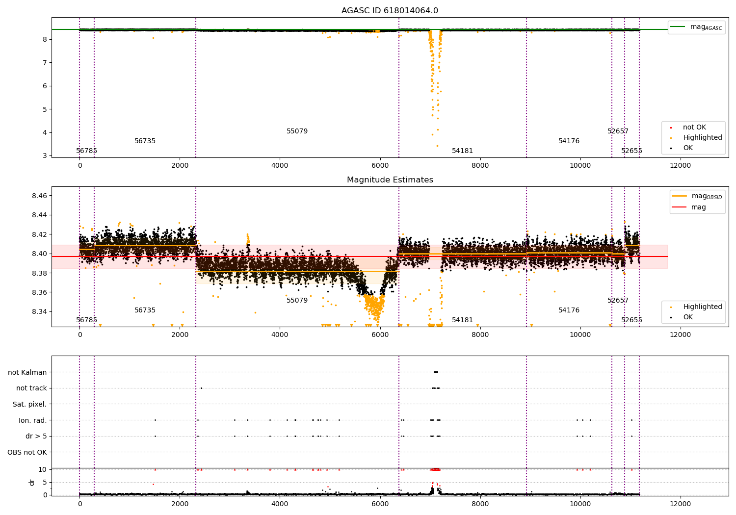
Task: Click the 'OBS not OK' row label
Action: click(x=27, y=452)
